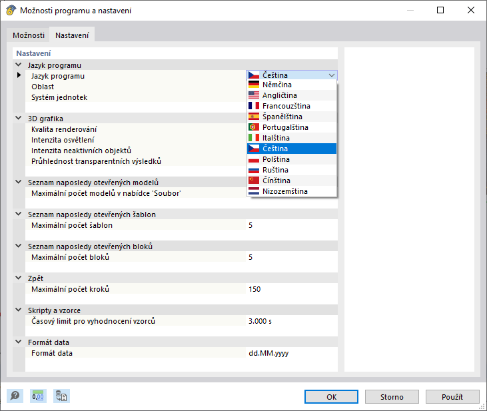The width and height of the screenshot is (487, 411).
Task: Edit date format value dd.MM.yyyy
Action: (292, 353)
